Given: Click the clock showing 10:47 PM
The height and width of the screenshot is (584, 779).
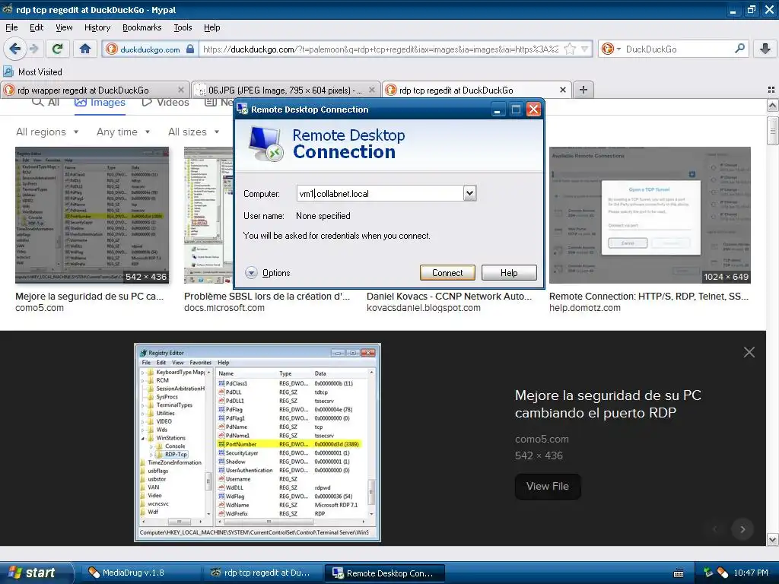Looking at the screenshot, I should pyautogui.click(x=751, y=573).
